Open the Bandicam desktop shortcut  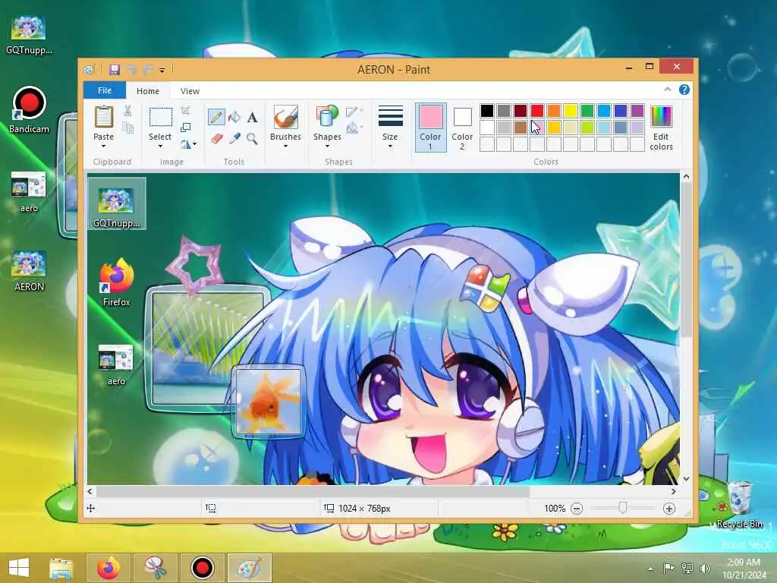(x=29, y=109)
